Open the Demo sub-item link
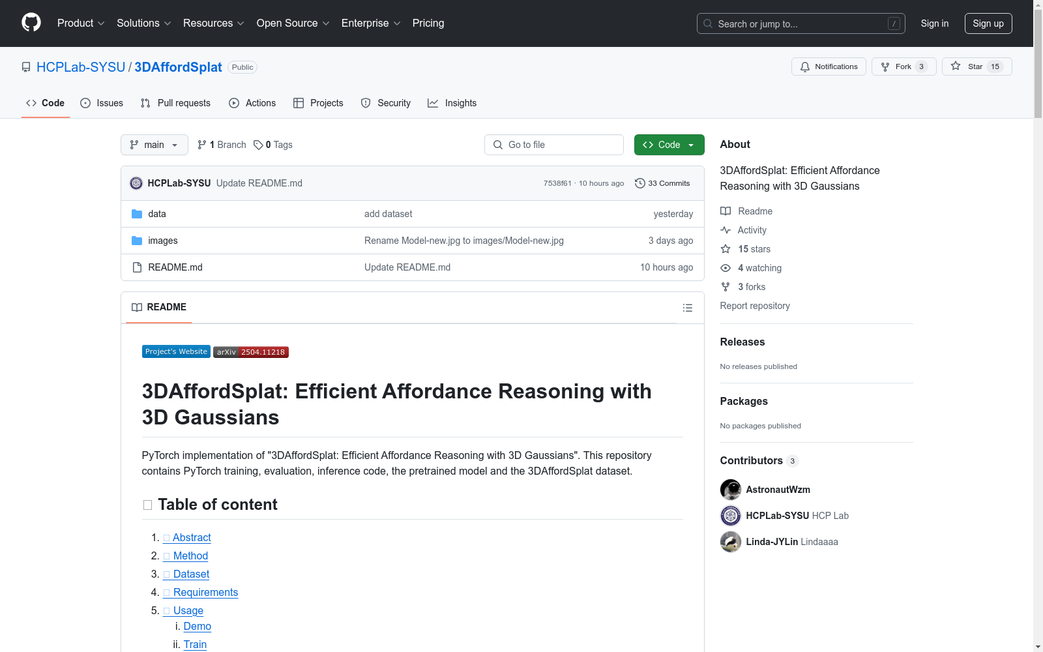This screenshot has height=652, width=1043. click(x=198, y=626)
